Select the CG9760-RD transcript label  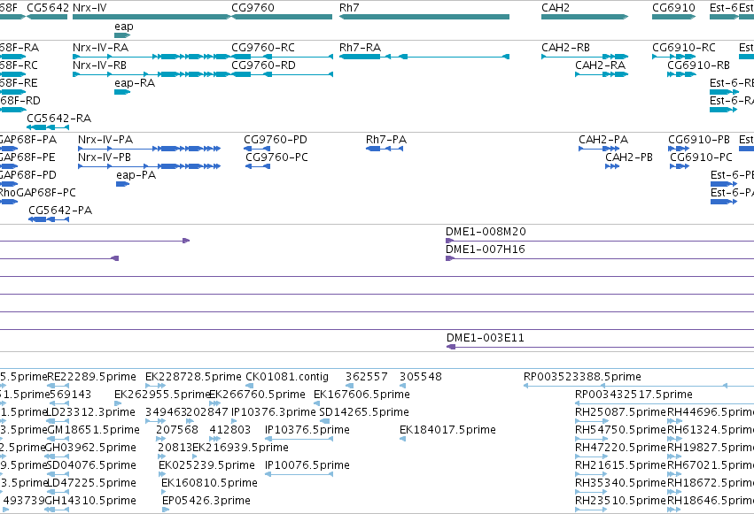[x=263, y=65]
